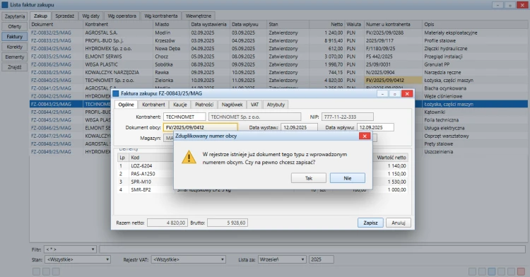Viewport: 530px width, 277px height.
Task: Open the Zapytania section in the sidebar
Action: pos(15,16)
